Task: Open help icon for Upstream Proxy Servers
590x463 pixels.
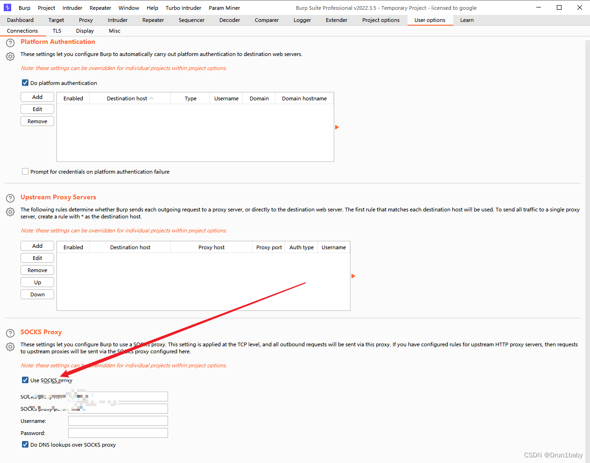Action: click(x=10, y=198)
